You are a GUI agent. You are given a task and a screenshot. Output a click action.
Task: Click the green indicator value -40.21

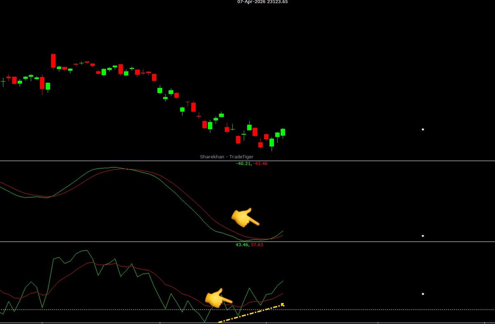click(243, 163)
